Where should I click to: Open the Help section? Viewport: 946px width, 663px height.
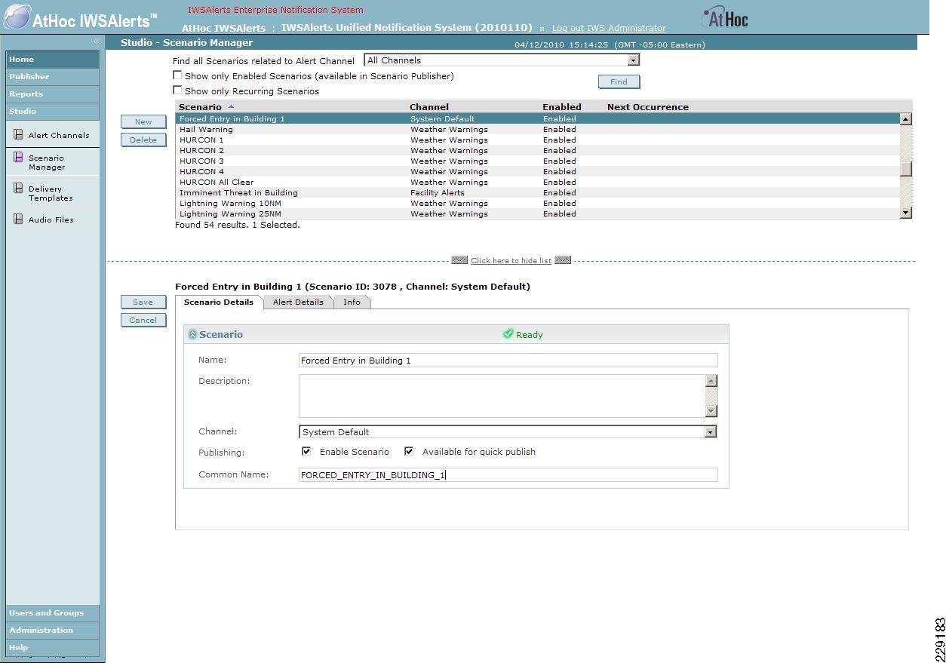tap(53, 647)
